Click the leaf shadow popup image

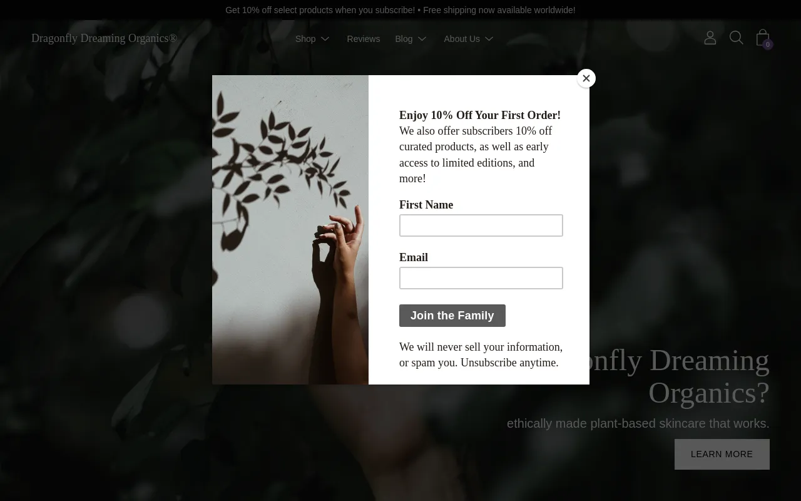click(x=290, y=230)
